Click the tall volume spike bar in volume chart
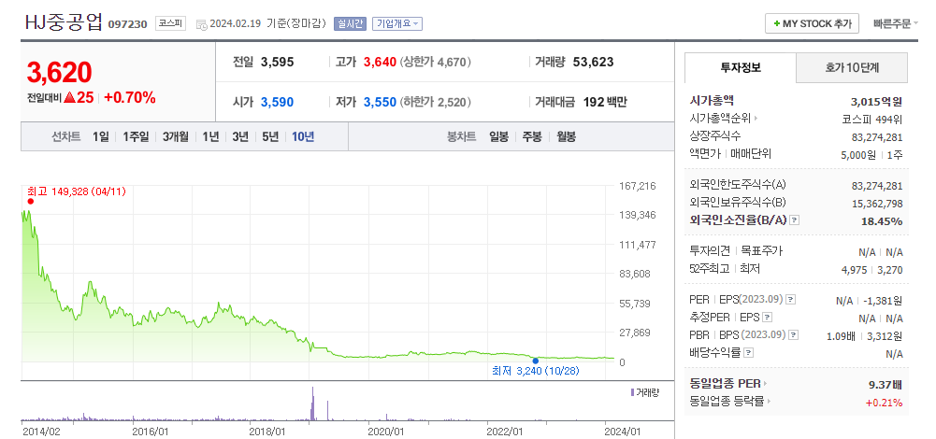This screenshot has width=936, height=439. [313, 404]
